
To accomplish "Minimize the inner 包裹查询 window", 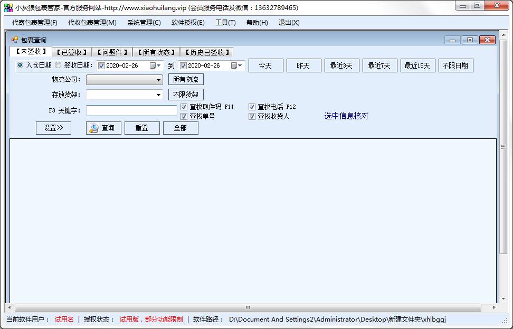I will [452, 40].
